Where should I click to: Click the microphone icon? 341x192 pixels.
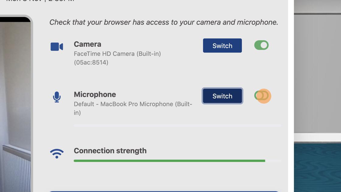[57, 97]
